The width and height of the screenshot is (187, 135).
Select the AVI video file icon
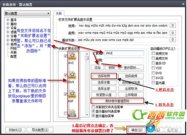click(x=72, y=56)
